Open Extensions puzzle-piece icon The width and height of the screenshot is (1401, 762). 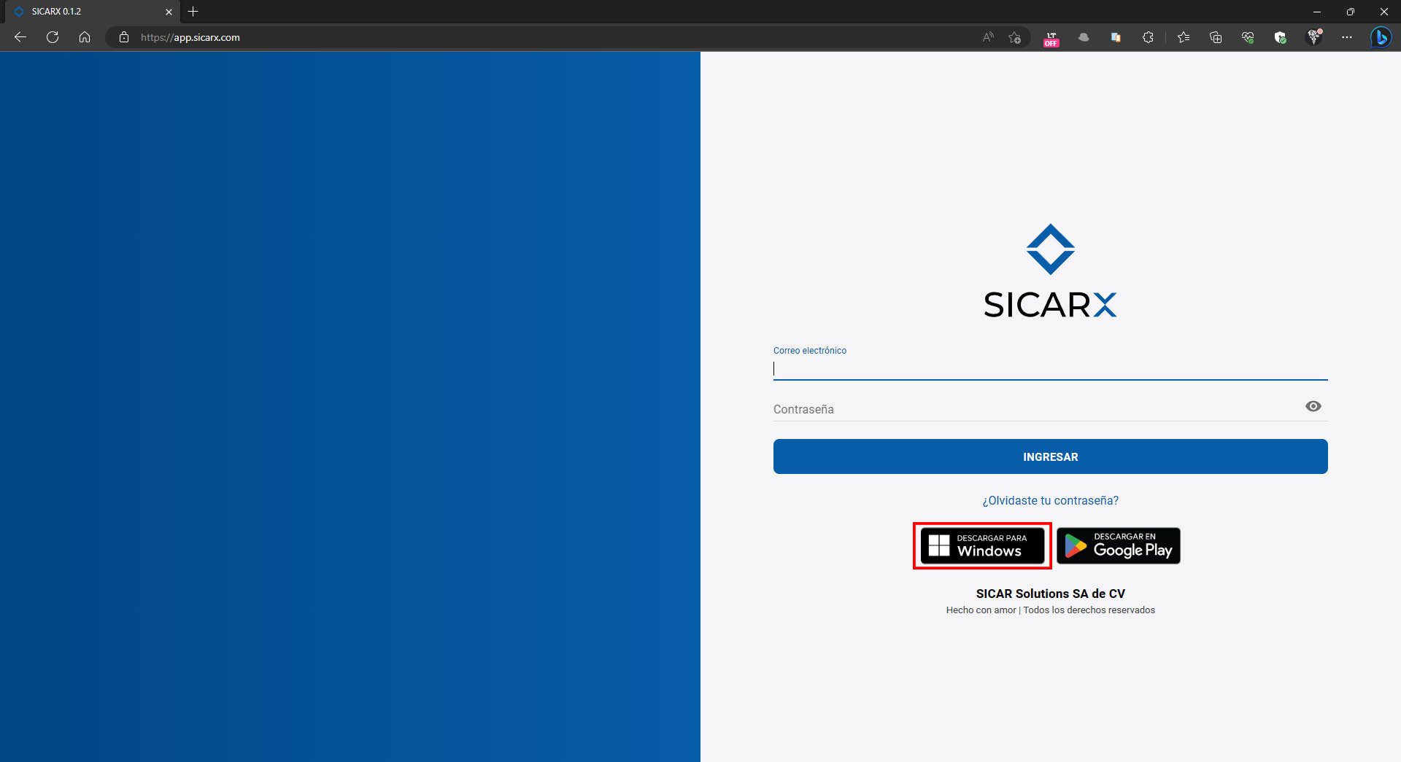pos(1148,37)
